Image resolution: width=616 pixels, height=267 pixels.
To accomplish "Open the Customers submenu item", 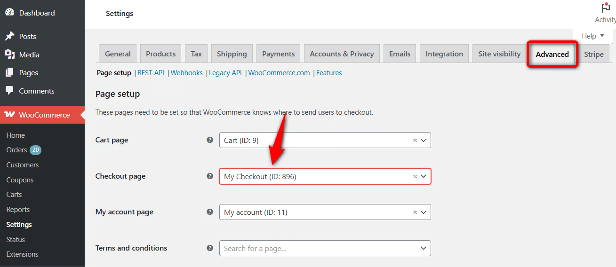I will (23, 165).
